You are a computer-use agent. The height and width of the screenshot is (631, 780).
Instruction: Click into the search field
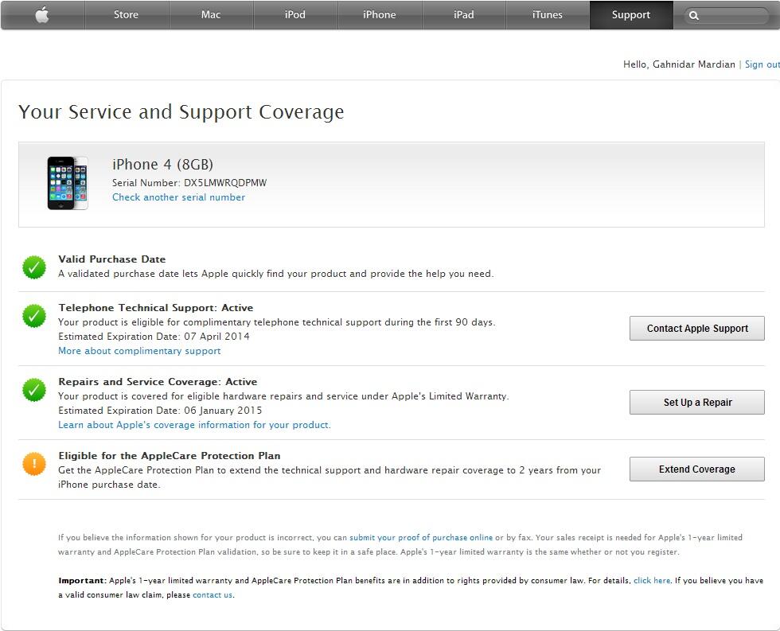727,15
